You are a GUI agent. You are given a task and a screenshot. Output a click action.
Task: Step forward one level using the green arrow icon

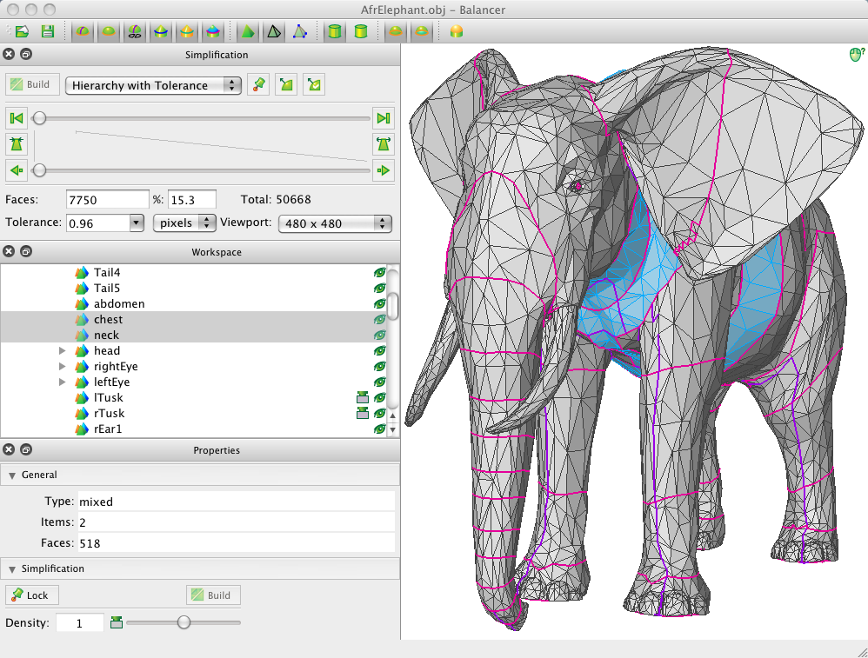384,170
